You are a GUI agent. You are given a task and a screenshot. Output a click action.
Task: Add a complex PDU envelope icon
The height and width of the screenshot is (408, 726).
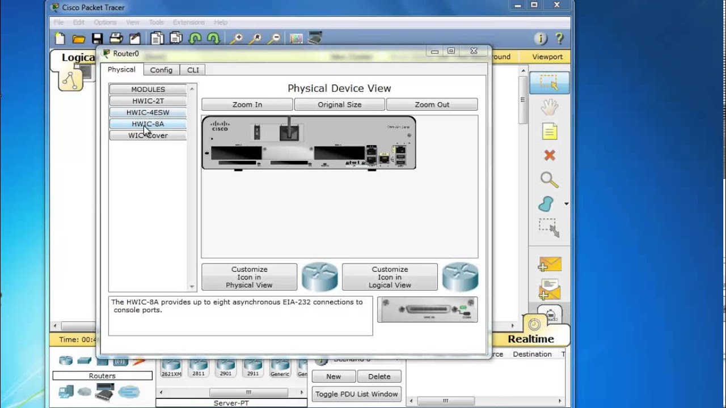(x=549, y=289)
